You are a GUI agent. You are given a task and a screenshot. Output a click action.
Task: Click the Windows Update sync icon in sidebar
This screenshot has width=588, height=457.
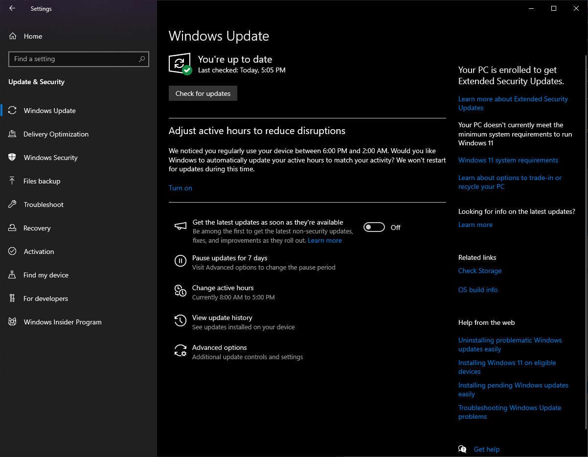tap(13, 111)
